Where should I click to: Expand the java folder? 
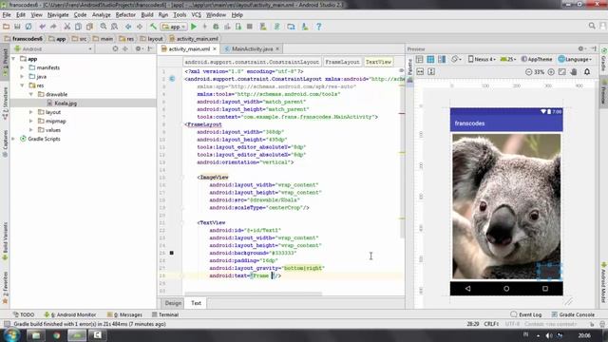pos(23,76)
